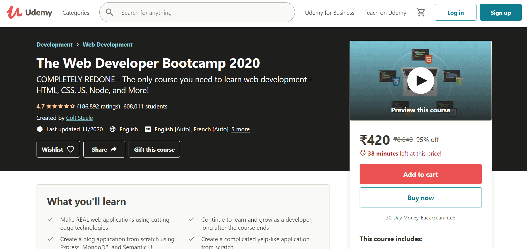Screen dimensions: 527x249
Task: Click the 186,892 ratings text
Action: [98, 107]
